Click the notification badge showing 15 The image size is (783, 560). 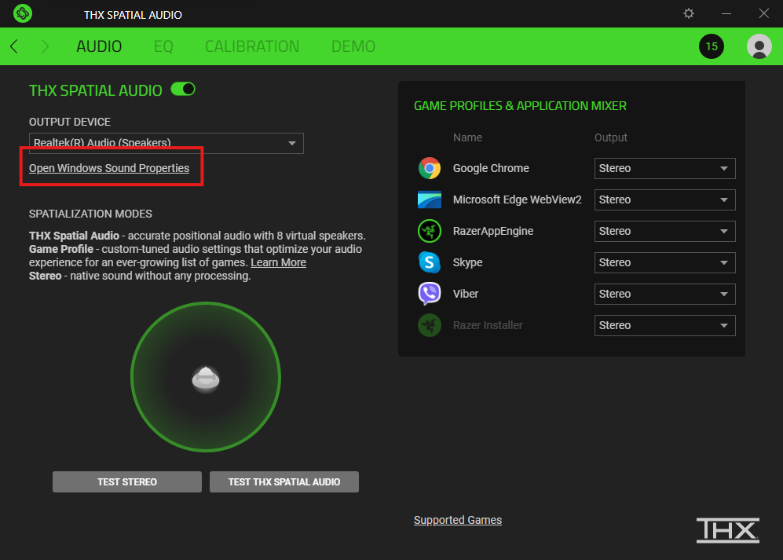point(712,46)
